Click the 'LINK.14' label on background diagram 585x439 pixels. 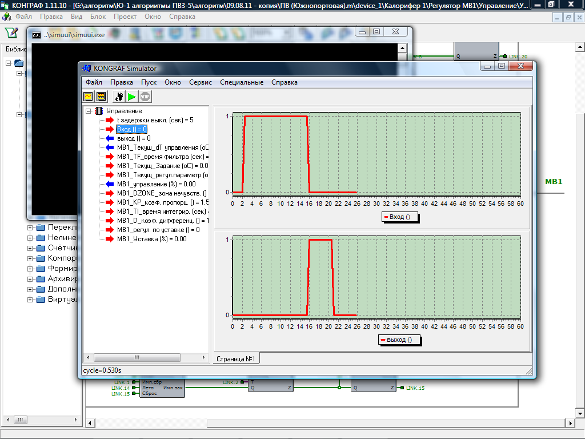pos(121,388)
